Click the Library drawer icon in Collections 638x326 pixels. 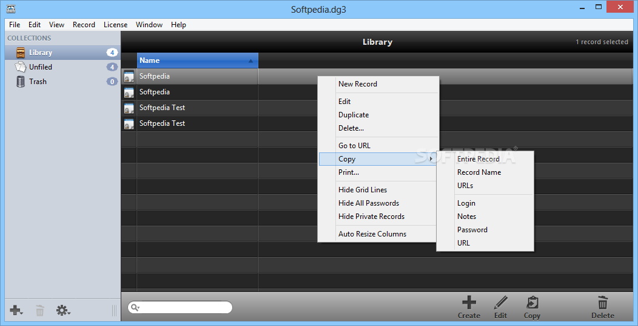[x=21, y=53]
